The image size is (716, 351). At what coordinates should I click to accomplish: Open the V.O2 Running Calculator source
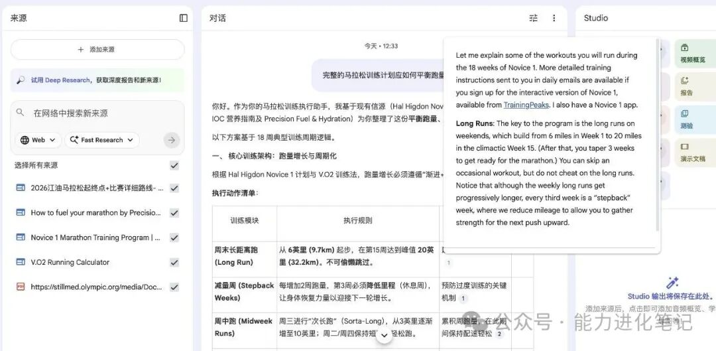click(x=70, y=262)
